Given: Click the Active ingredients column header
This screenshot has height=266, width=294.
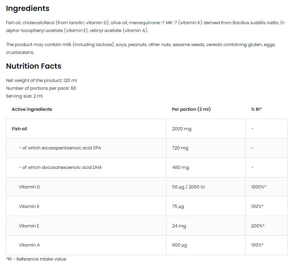Looking at the screenshot, I should [x=32, y=109].
